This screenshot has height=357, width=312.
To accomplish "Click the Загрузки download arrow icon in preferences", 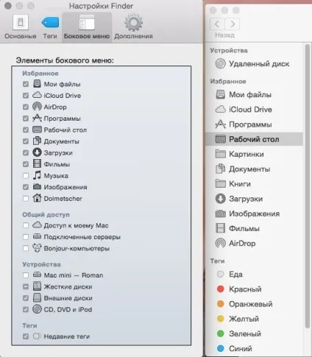I will click(x=37, y=152).
